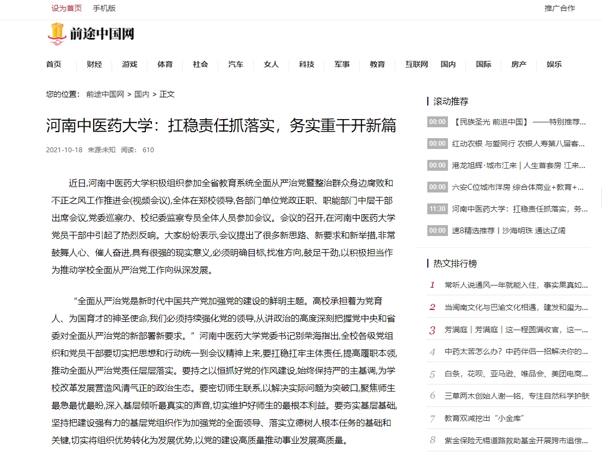Open hot article ranked number 1
This screenshot has width=602, height=453.
516,284
